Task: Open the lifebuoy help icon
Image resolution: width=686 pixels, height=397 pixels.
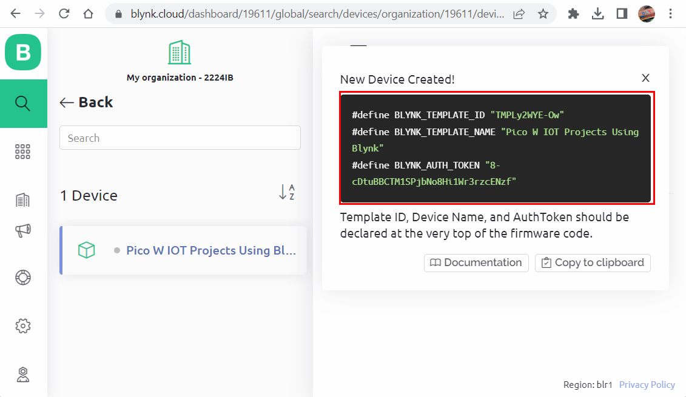Action: coord(23,278)
